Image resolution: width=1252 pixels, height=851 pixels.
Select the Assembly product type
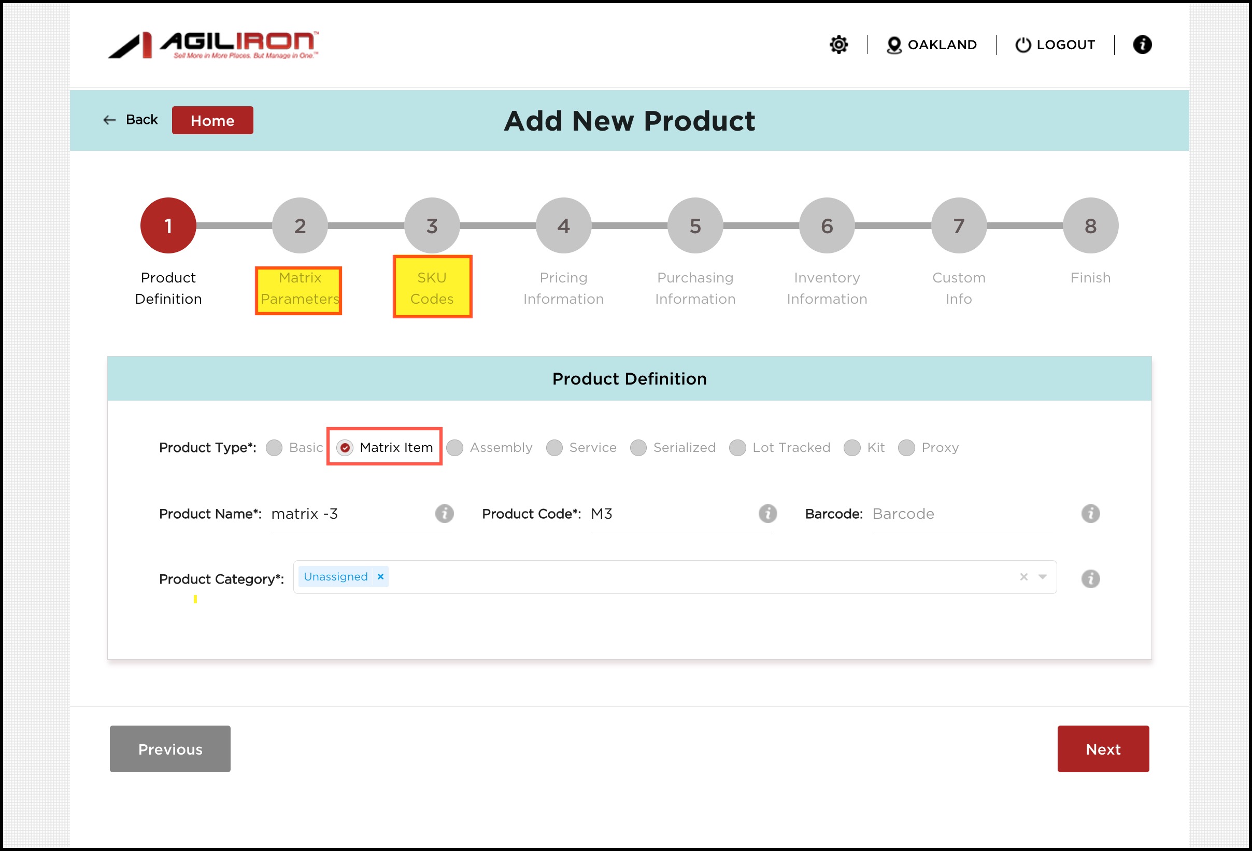[x=454, y=447]
